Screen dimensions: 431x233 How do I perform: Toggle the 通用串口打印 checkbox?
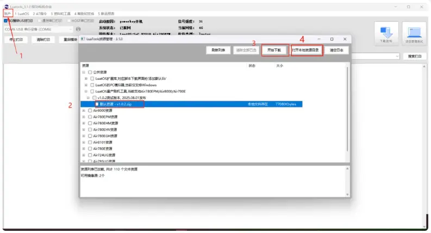pos(40,21)
